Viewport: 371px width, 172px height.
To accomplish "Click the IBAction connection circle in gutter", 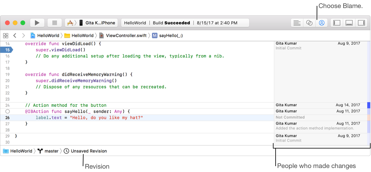I will [8, 111].
